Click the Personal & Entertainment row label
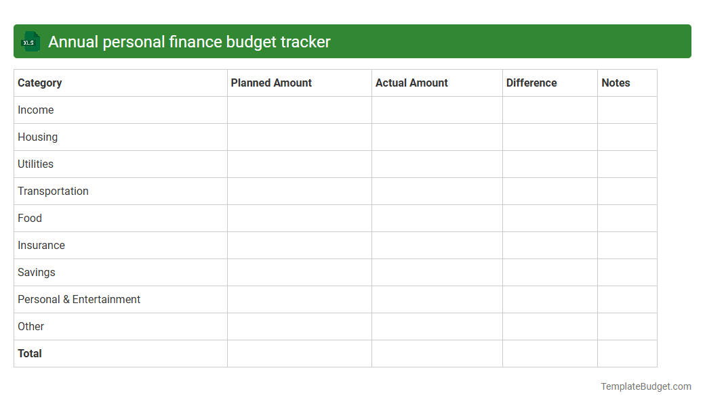 (79, 299)
